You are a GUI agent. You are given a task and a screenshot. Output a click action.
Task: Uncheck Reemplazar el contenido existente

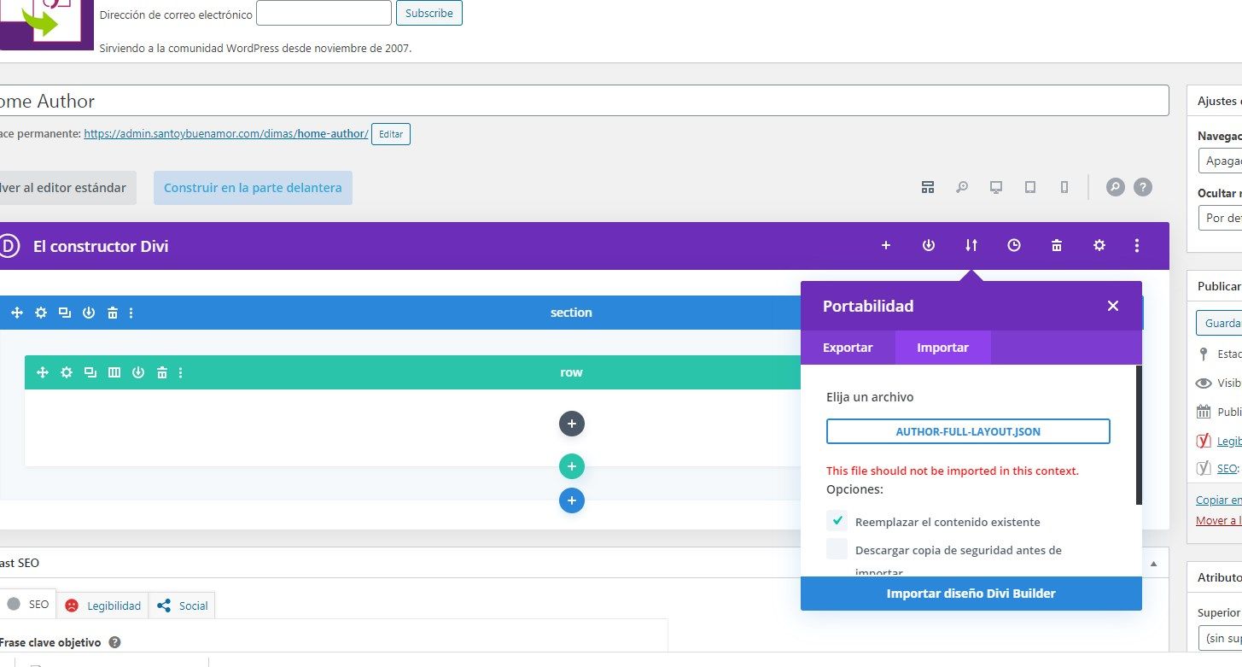(x=837, y=520)
